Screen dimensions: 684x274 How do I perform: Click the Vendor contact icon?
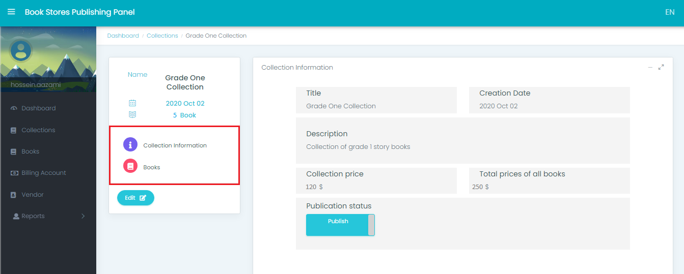coord(14,195)
